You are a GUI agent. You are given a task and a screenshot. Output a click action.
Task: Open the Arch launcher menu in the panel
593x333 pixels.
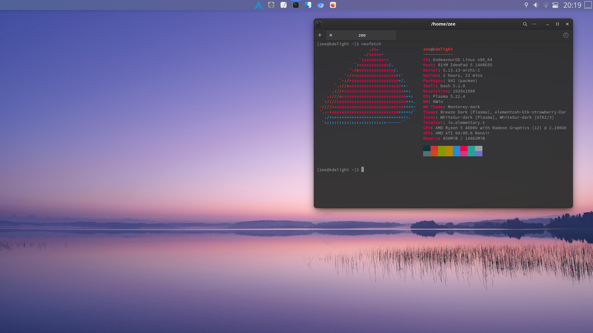pyautogui.click(x=259, y=5)
